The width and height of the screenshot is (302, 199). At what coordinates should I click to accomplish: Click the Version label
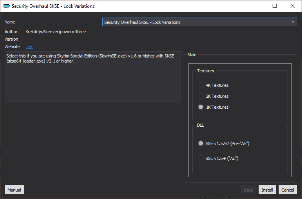coord(11,39)
